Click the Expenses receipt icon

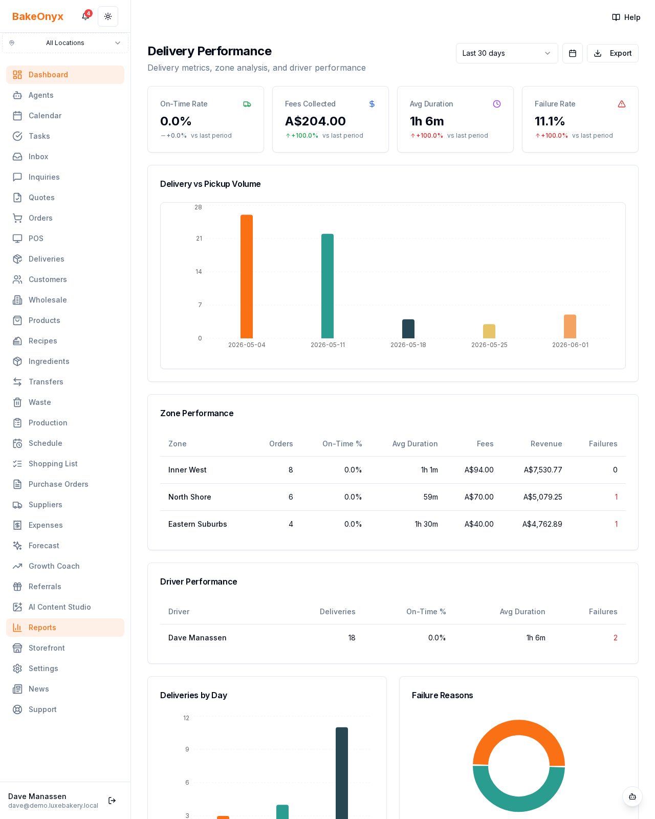tap(17, 525)
